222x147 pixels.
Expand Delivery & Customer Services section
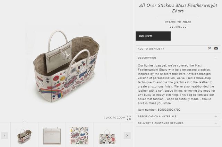(216, 123)
